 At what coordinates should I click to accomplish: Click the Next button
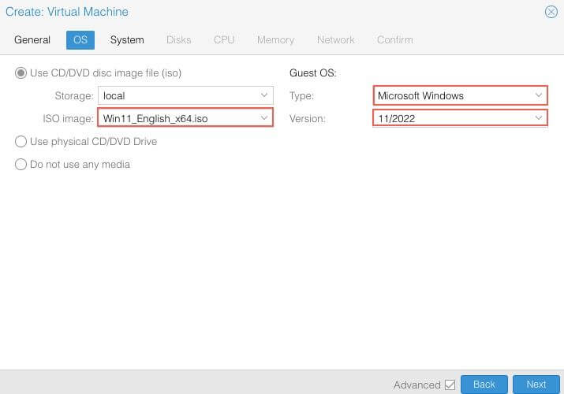click(536, 385)
